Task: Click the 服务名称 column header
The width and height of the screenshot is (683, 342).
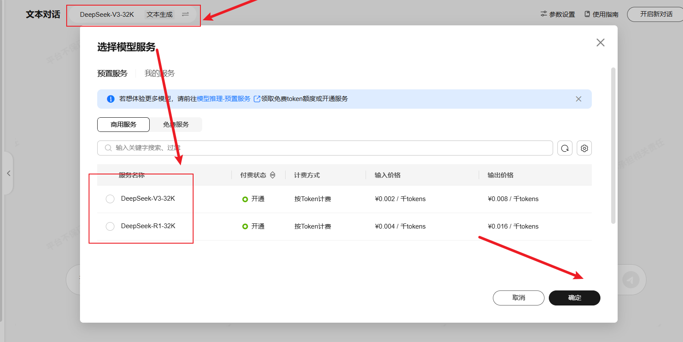Action: [x=132, y=175]
